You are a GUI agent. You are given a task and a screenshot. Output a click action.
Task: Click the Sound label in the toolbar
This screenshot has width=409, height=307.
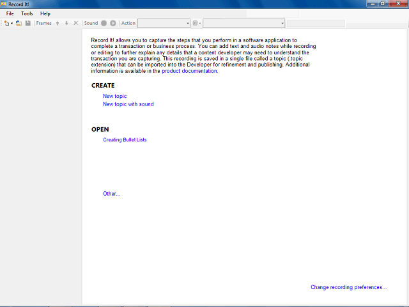[91, 23]
